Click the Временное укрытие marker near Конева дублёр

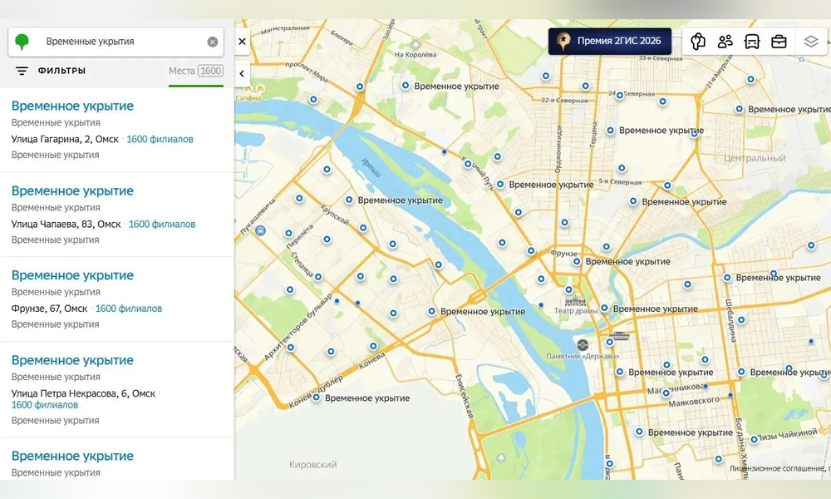coord(317,398)
